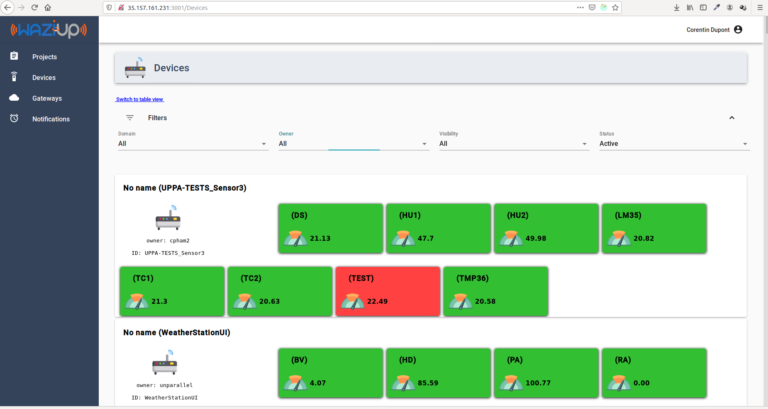
Task: Open the Status dropdown showing Active
Action: tap(675, 144)
